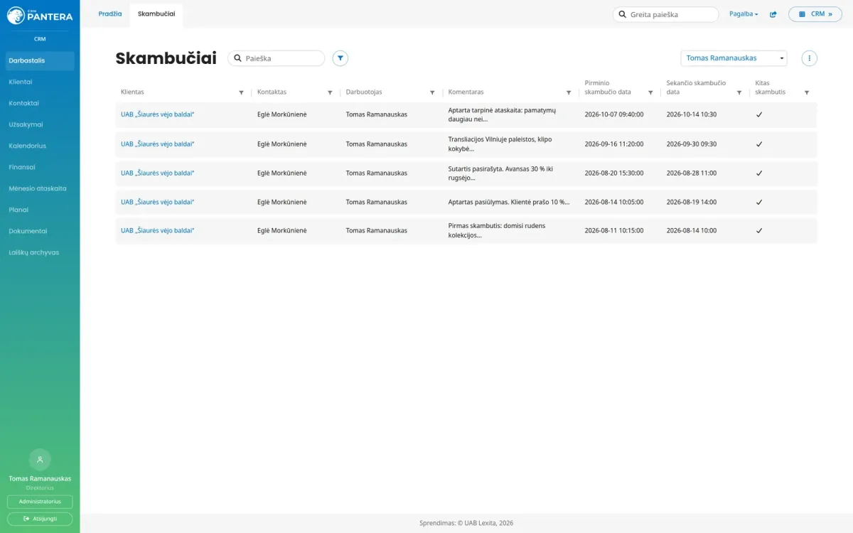Open the Klientas column filter icon

(x=241, y=92)
